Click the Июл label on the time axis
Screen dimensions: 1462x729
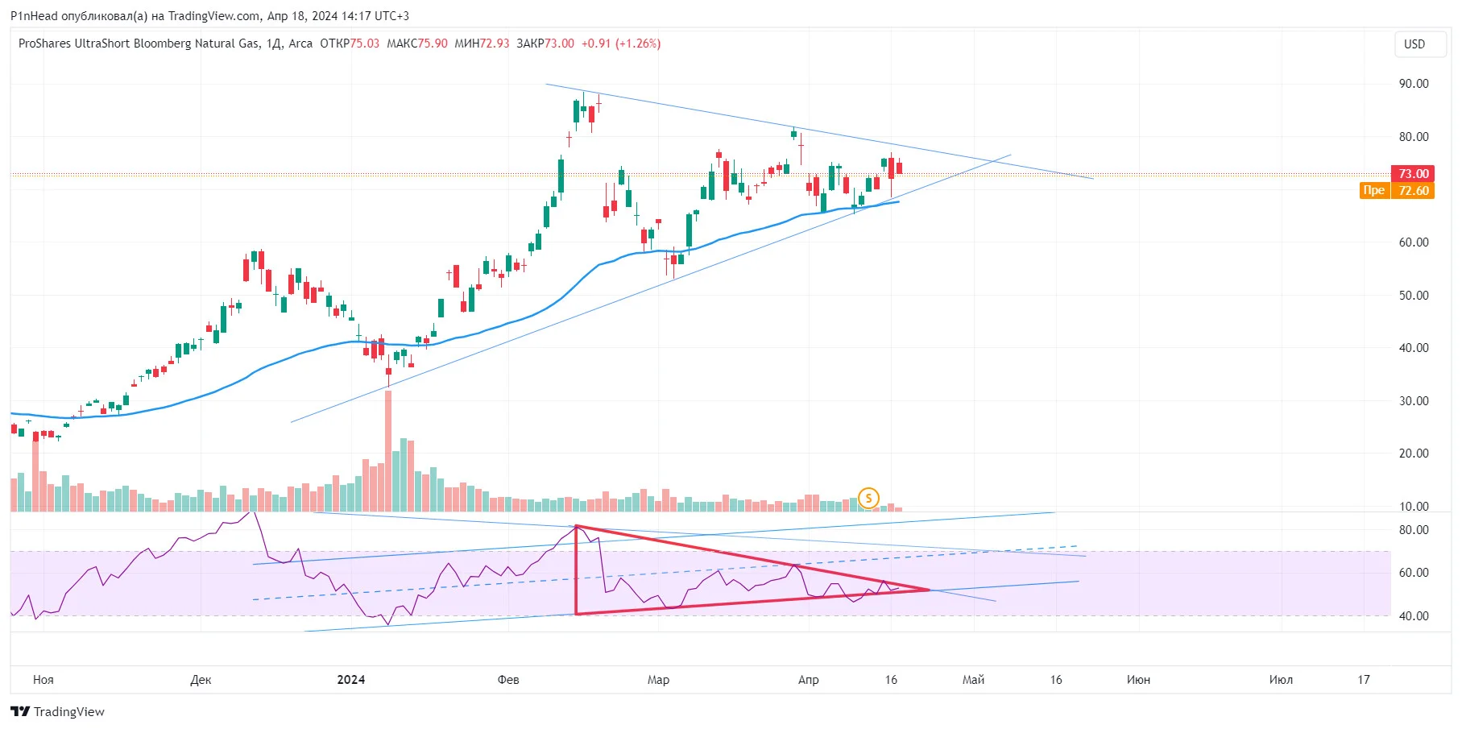[x=1281, y=680]
